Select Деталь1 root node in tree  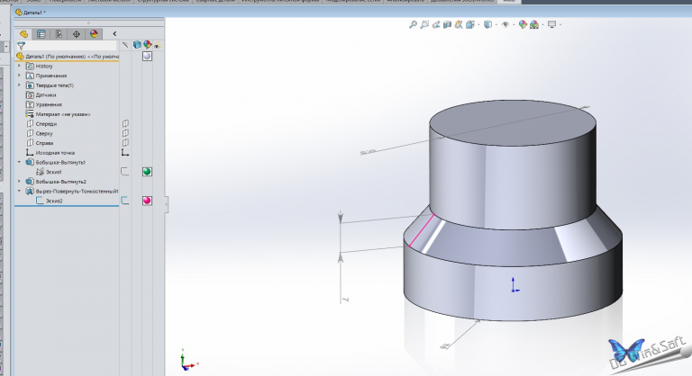click(x=67, y=57)
